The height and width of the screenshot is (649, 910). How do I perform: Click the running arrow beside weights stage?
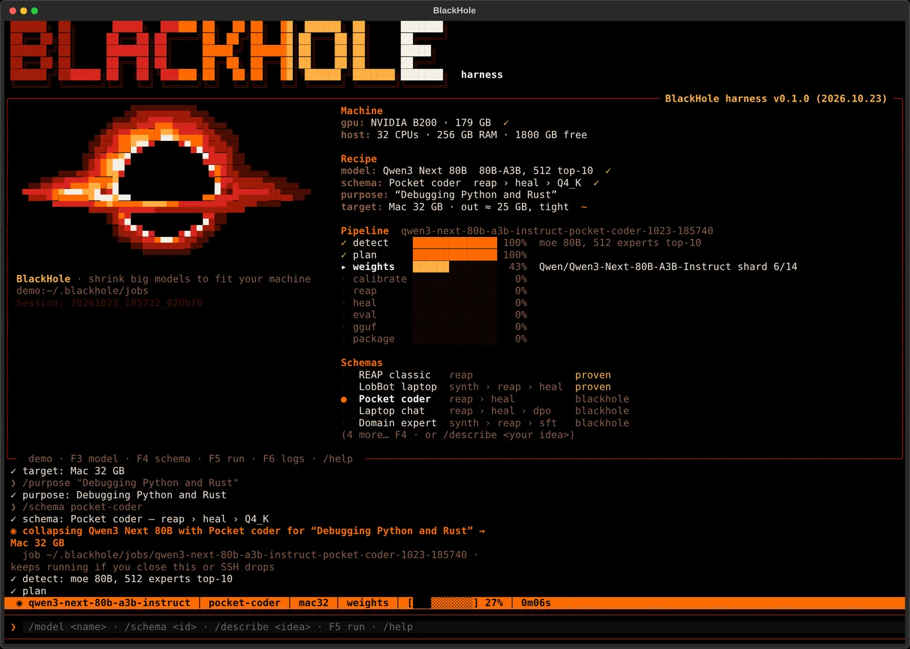(x=344, y=267)
